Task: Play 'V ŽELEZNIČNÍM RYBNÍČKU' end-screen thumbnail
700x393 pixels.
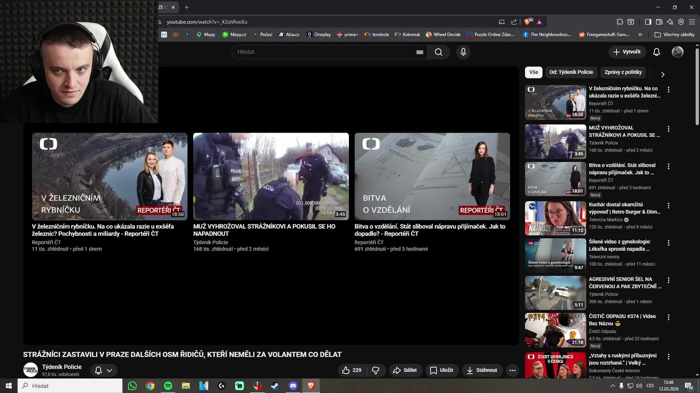Action: 109,176
